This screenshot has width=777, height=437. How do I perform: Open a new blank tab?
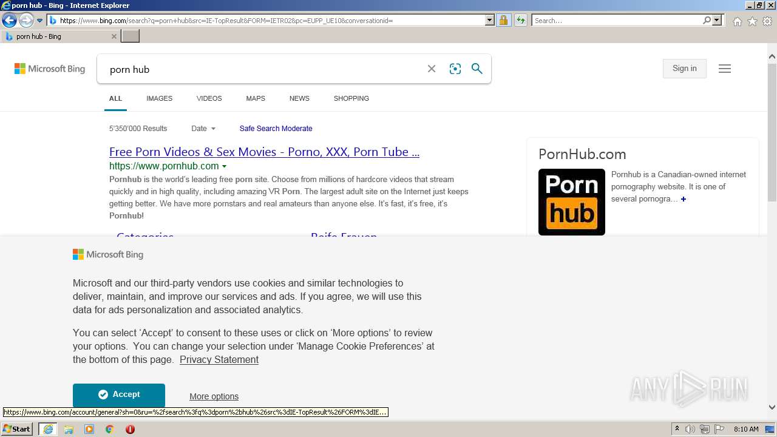click(x=131, y=36)
